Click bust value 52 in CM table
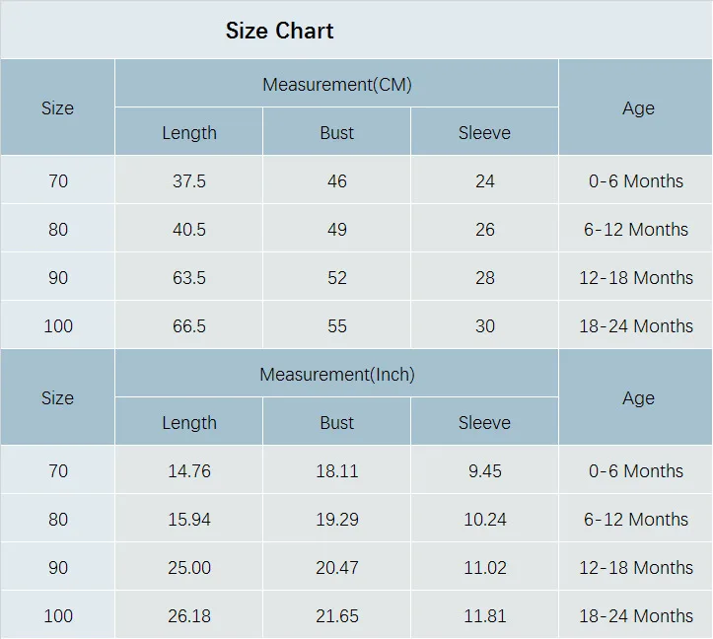 (x=337, y=278)
